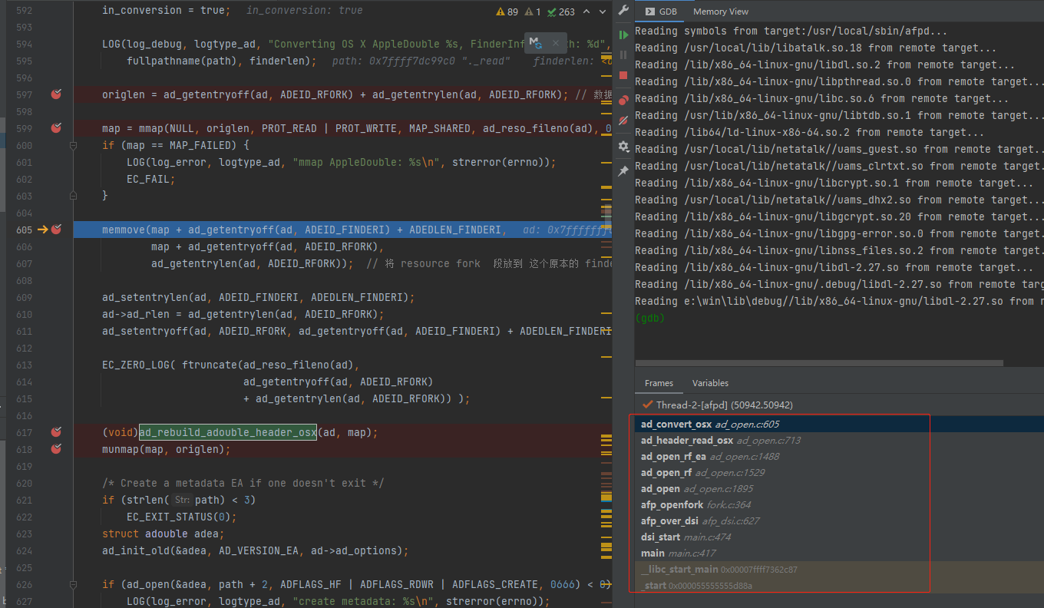Toggle breakpoint on line 597
The height and width of the screenshot is (608, 1044).
pos(56,94)
